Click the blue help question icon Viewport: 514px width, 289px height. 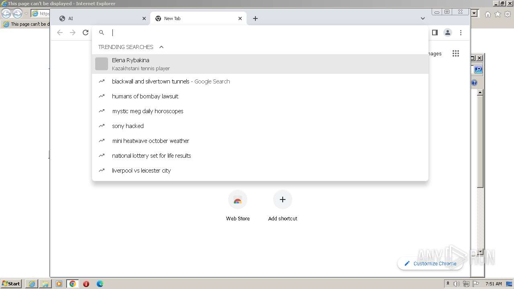[474, 83]
